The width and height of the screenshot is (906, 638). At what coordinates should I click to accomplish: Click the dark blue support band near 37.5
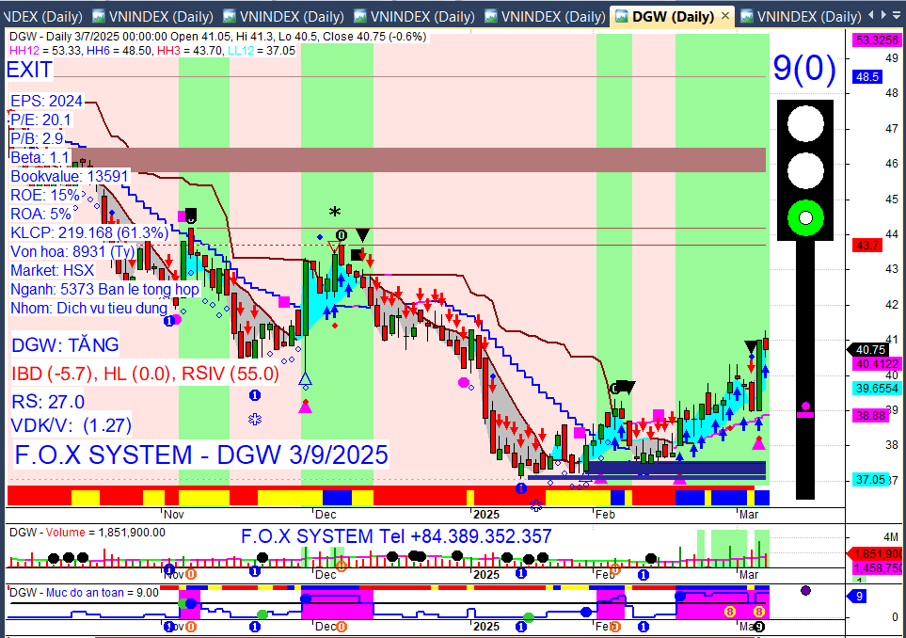676,468
